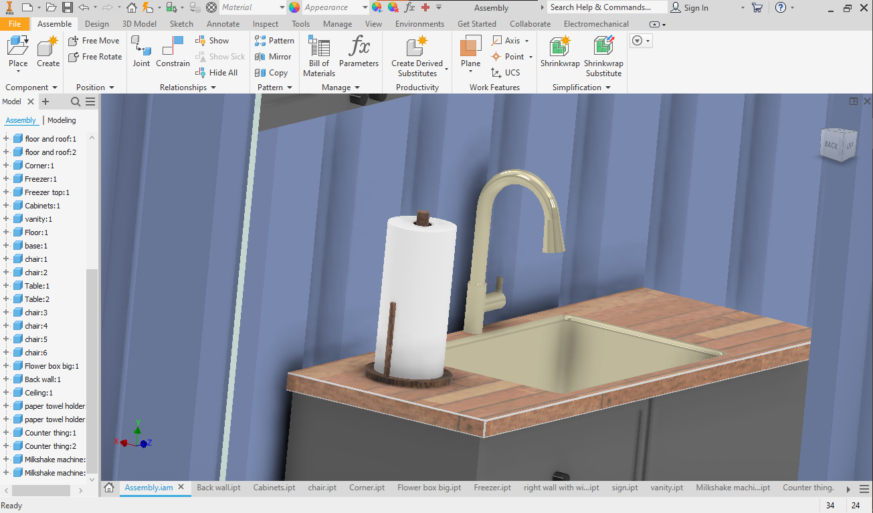Image resolution: width=873 pixels, height=513 pixels.
Task: Select Flower box big:1 in the browser
Action: point(52,366)
